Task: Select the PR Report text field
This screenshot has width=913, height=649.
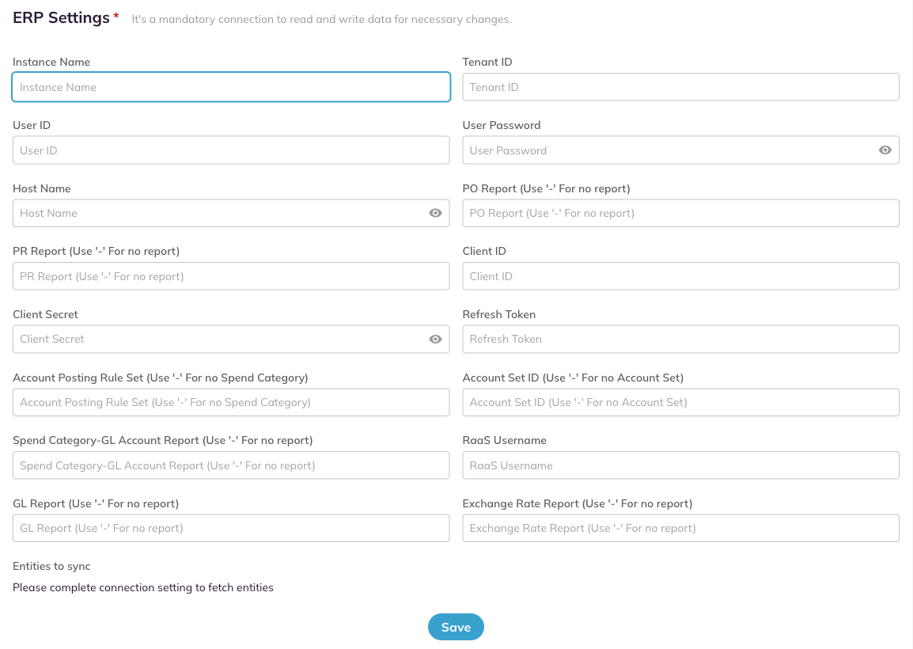Action: tap(231, 276)
